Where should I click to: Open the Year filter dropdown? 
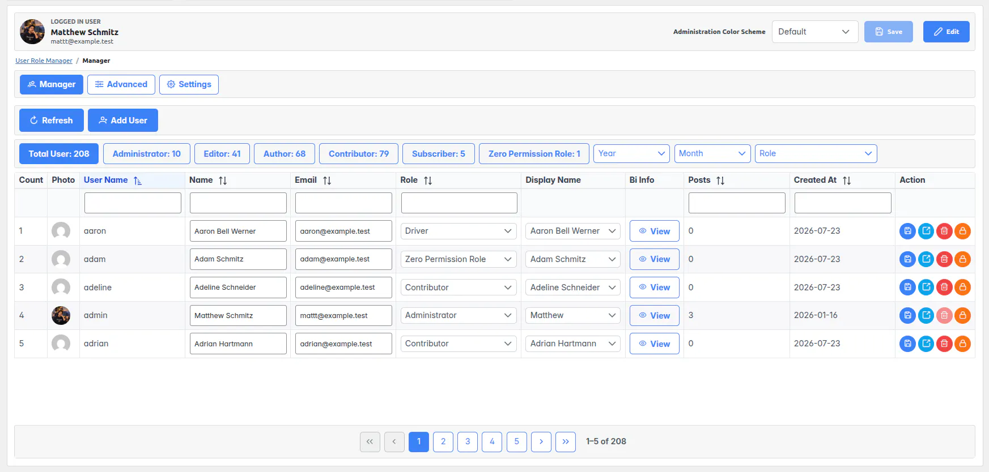coord(631,153)
